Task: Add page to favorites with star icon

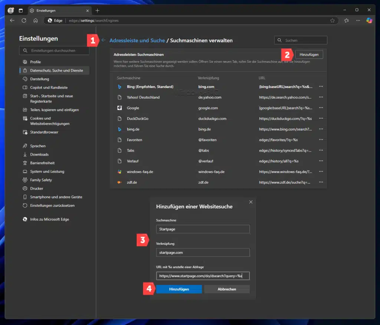Action: pyautogui.click(x=332, y=21)
